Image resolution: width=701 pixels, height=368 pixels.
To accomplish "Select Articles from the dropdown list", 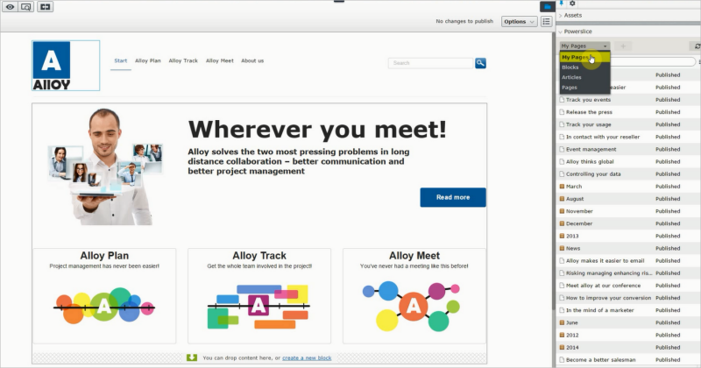I will [x=571, y=78].
